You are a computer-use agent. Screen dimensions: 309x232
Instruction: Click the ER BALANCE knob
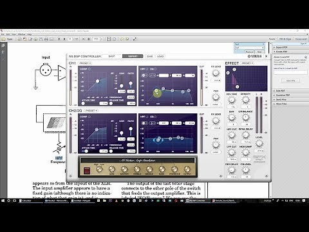[245, 117]
